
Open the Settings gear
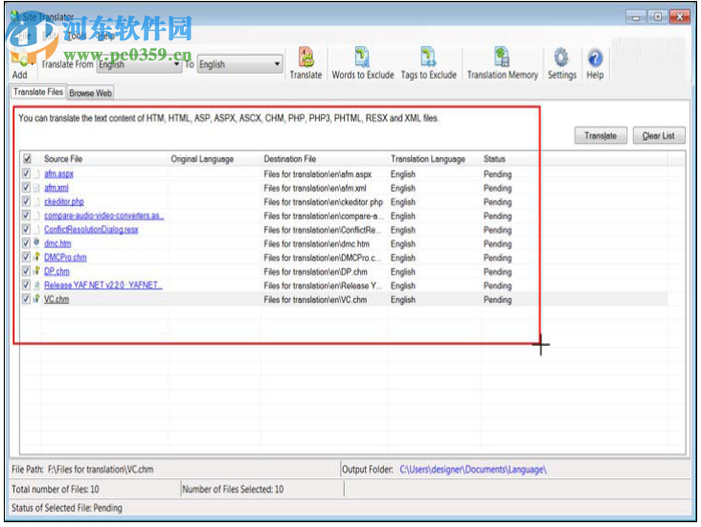(x=561, y=63)
